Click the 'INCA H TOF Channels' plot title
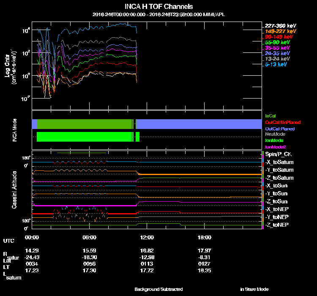Screen dimensions: 317x296 click(158, 6)
